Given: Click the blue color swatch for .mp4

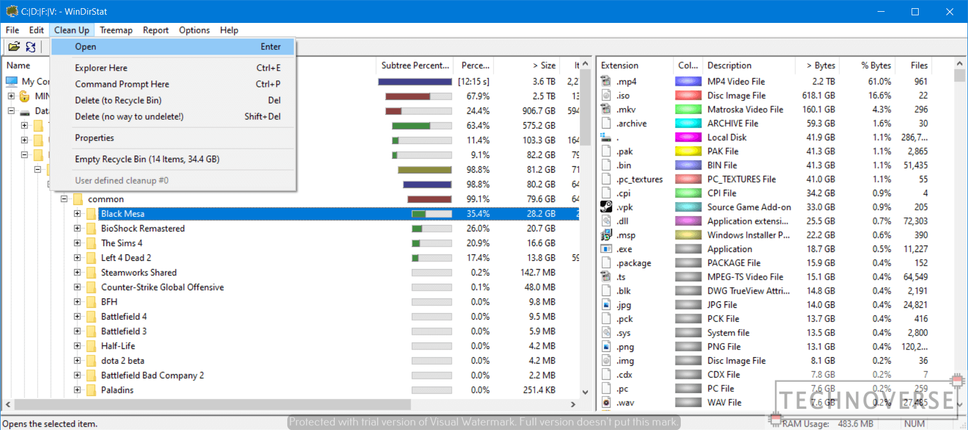Looking at the screenshot, I should (688, 81).
